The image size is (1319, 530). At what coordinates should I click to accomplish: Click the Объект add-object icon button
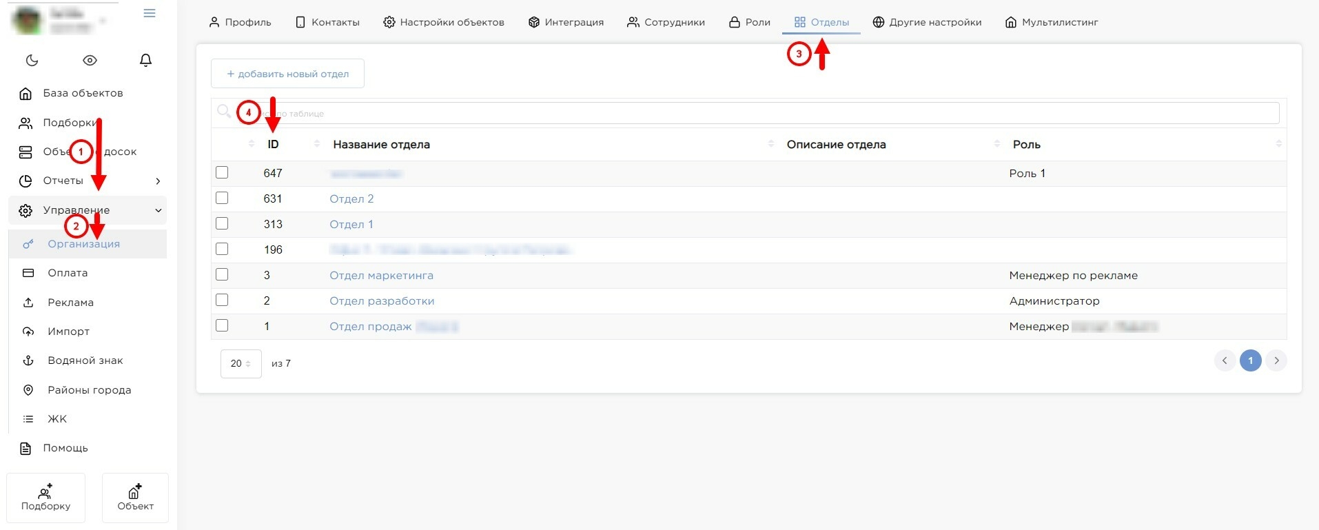(135, 498)
